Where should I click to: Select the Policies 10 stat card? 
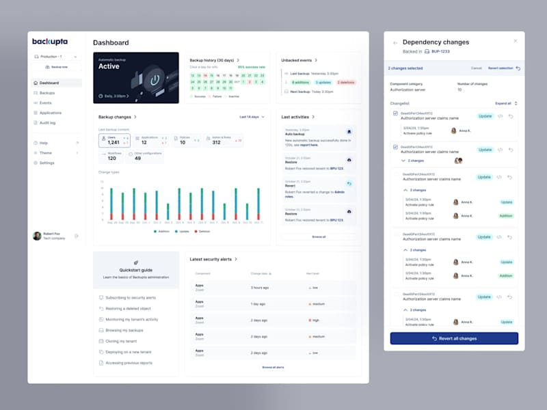187,141
